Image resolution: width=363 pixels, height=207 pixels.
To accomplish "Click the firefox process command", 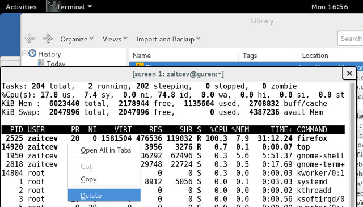I will [312, 138].
